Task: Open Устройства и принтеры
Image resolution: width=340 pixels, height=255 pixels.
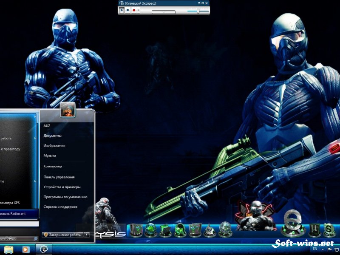Action: (62, 187)
